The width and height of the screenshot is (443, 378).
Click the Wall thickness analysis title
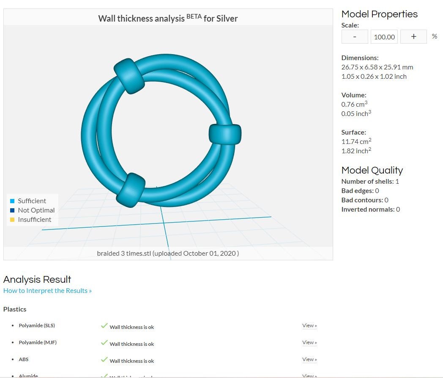tap(168, 18)
